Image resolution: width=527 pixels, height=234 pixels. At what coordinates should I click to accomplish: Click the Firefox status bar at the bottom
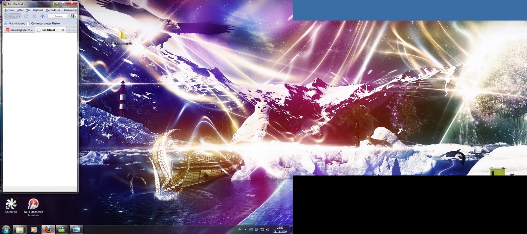click(40, 189)
